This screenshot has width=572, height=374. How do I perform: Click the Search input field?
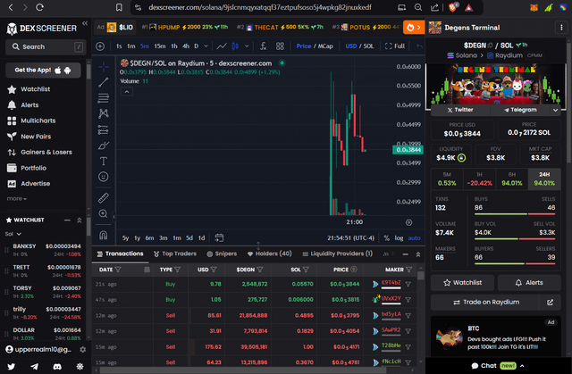tap(45, 46)
